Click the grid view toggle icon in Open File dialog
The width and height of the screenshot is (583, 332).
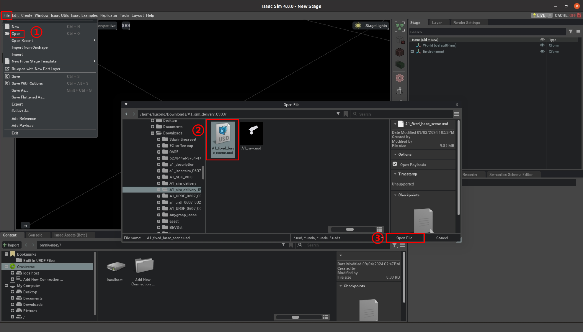pos(380,229)
